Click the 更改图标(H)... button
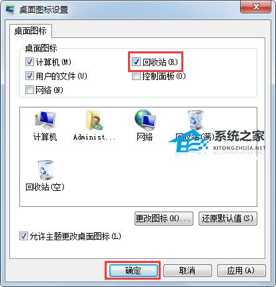Viewport: 276px width, 287px height. (x=164, y=218)
